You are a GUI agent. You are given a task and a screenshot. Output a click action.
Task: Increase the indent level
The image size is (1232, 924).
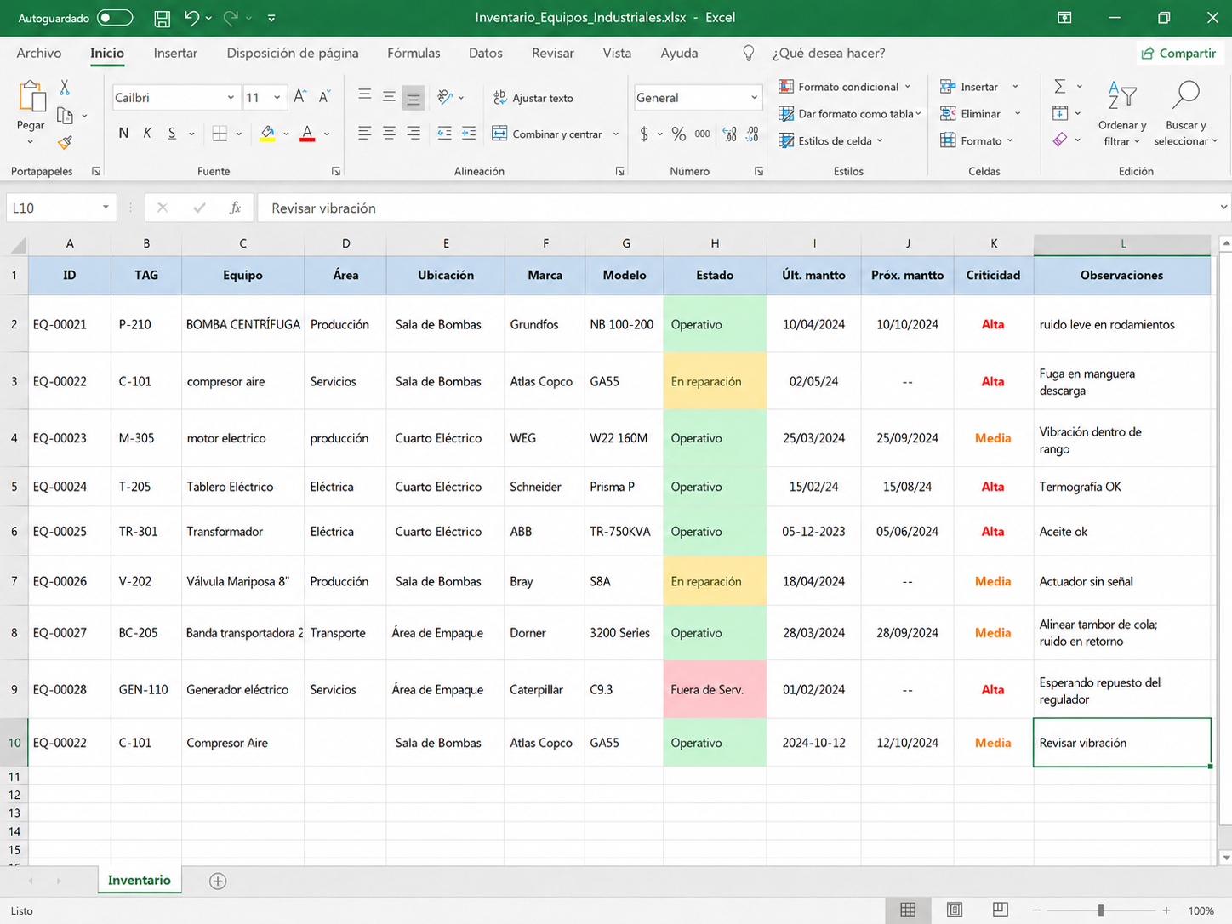tap(469, 134)
